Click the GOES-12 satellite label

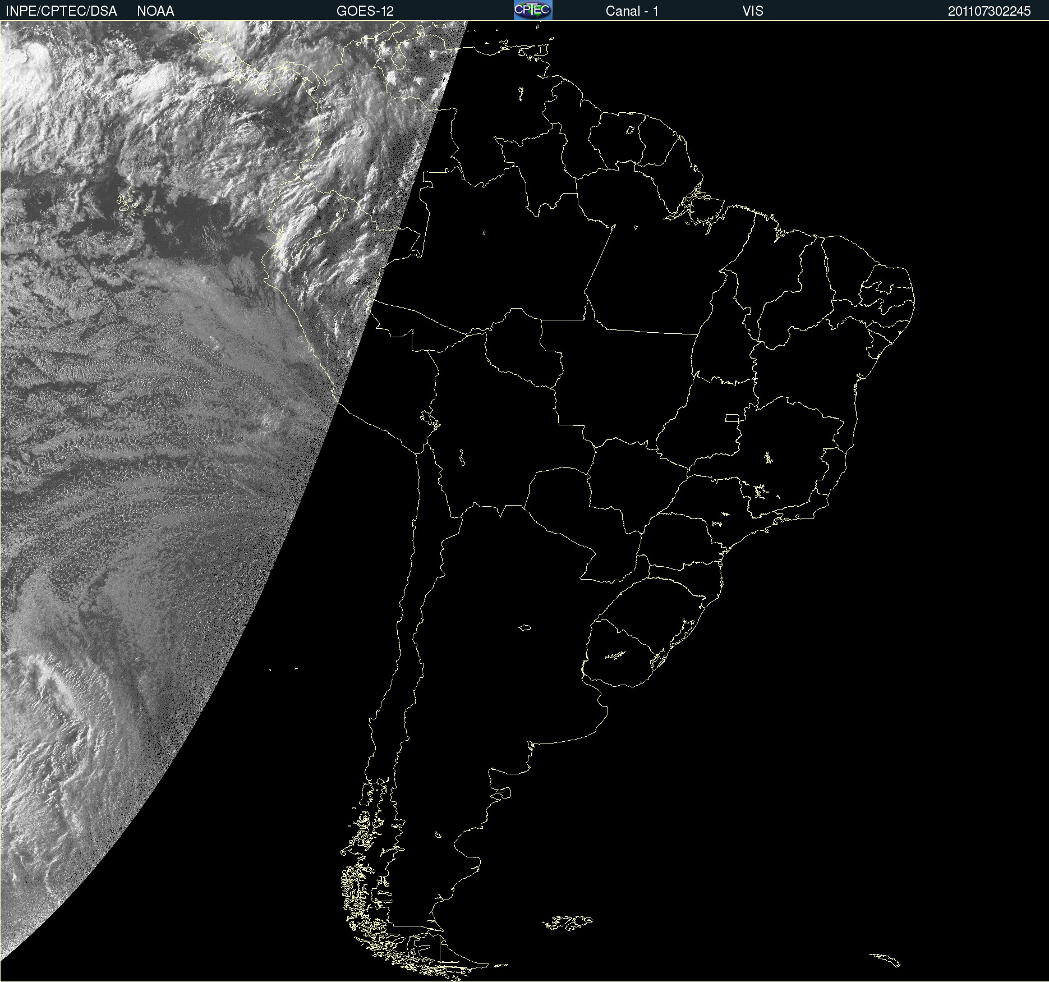(365, 11)
